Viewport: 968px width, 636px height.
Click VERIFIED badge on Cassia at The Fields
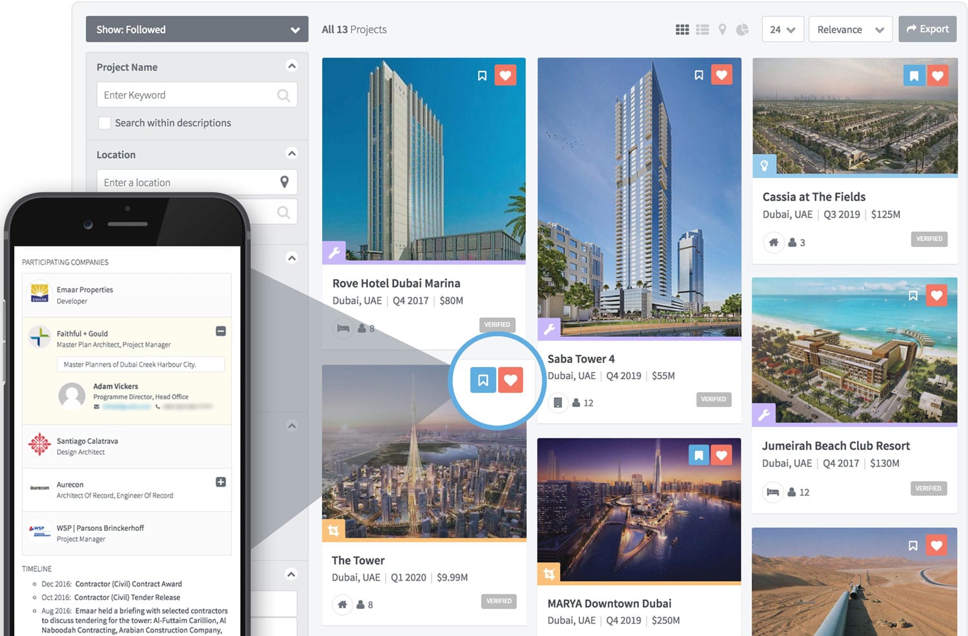(929, 239)
